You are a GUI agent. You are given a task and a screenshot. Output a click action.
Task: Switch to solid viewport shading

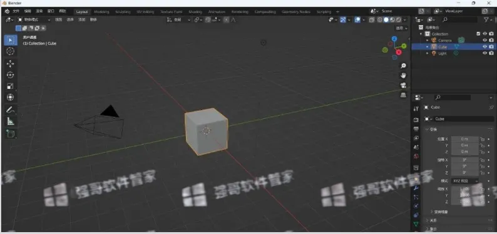pyautogui.click(x=386, y=19)
